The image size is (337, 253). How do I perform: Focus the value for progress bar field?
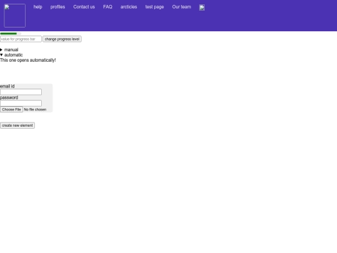click(21, 39)
